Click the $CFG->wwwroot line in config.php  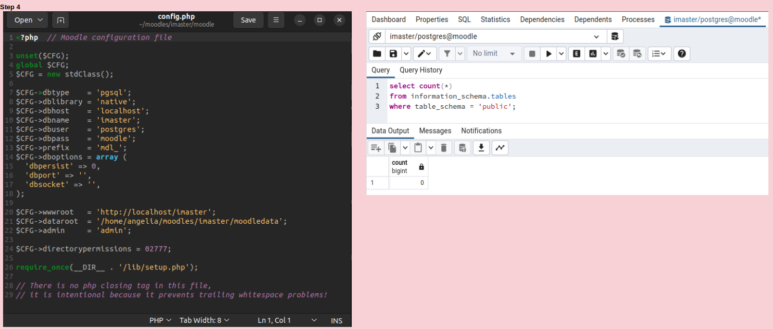point(116,212)
